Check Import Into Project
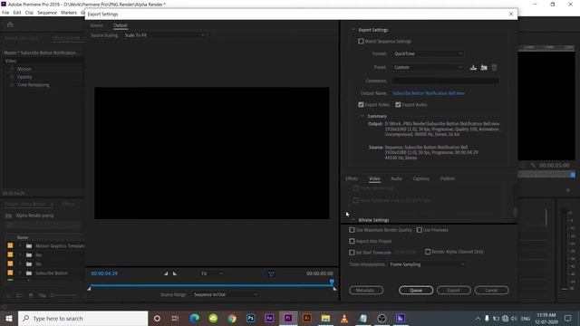Viewport: 580px width, 326px height. coord(352,241)
